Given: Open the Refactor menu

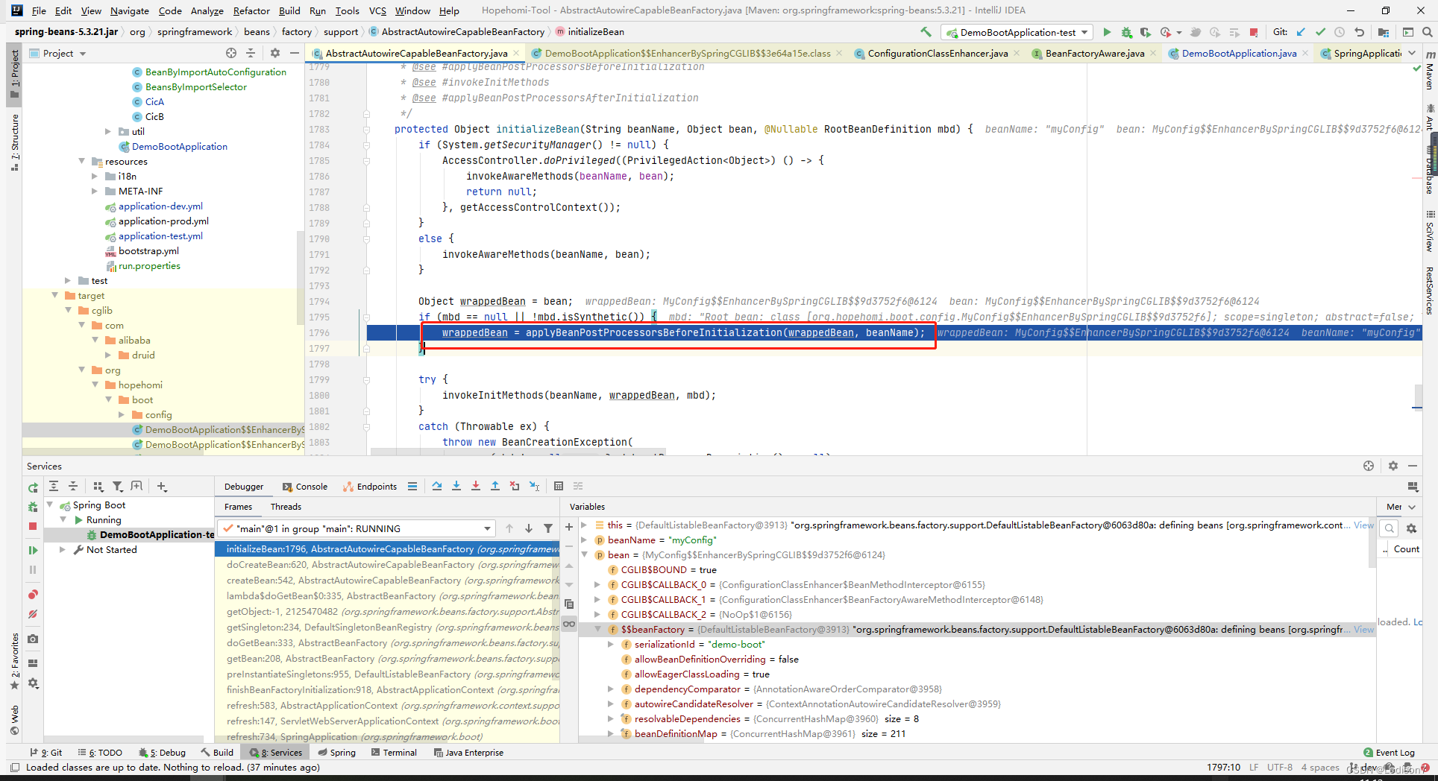Looking at the screenshot, I should pos(251,10).
